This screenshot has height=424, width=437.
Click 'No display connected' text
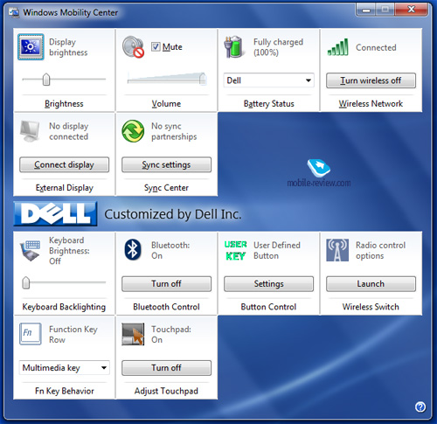click(69, 131)
